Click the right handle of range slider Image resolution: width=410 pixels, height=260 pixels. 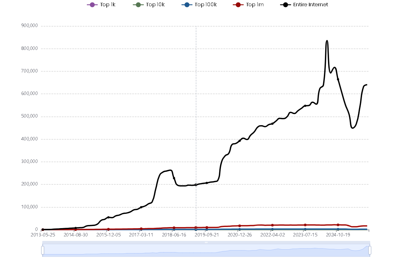tap(370, 250)
